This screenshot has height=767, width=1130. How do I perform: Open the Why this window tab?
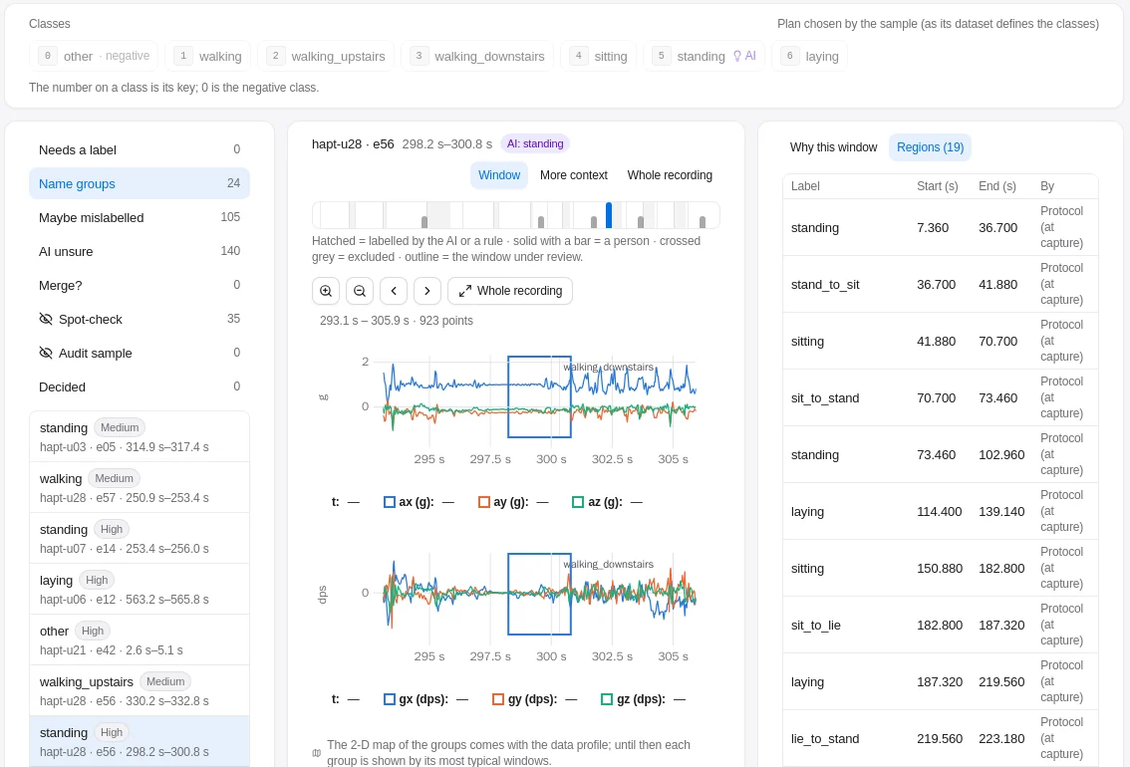pyautogui.click(x=833, y=147)
